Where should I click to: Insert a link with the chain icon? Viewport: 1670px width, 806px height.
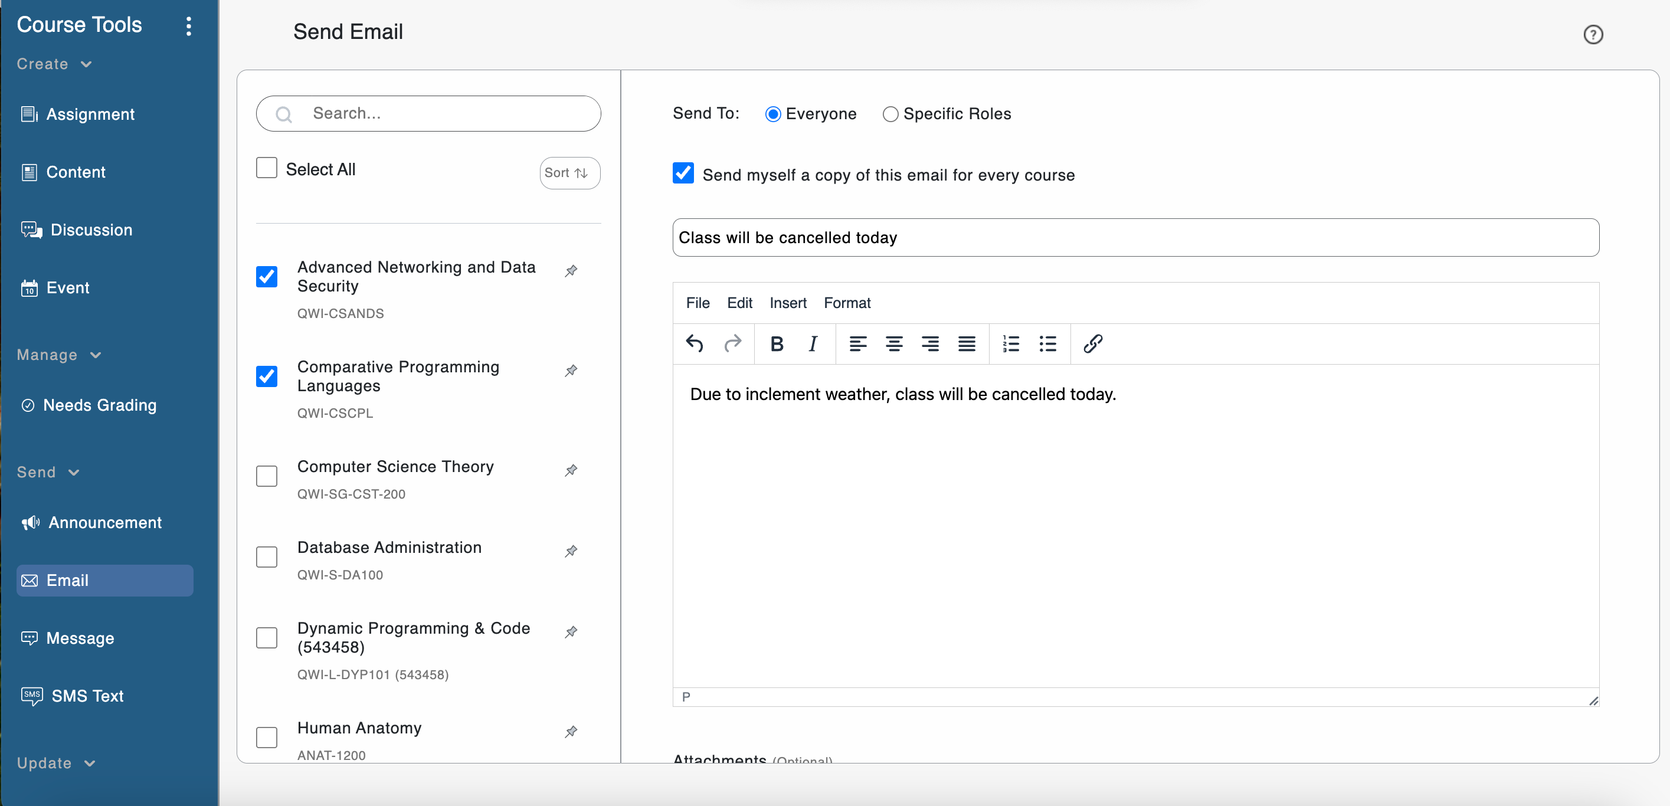click(1092, 343)
